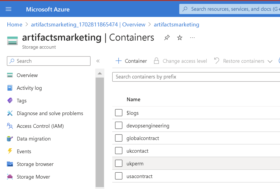Click the Diagnose and solve problems wrench icon
Screen dimensions: 280x189
[10, 113]
